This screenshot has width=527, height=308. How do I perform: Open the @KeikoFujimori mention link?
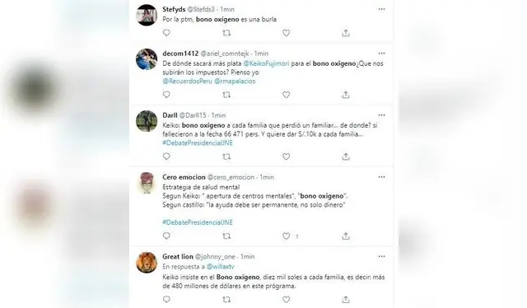(x=266, y=63)
